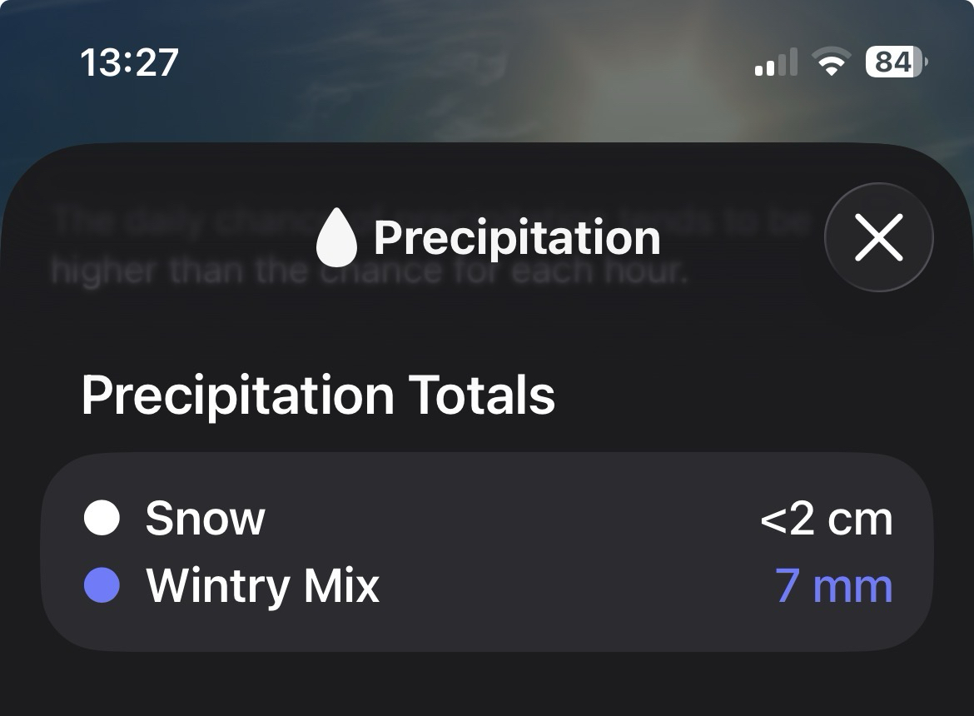
Task: Tap the Wi-Fi status icon
Action: 830,62
